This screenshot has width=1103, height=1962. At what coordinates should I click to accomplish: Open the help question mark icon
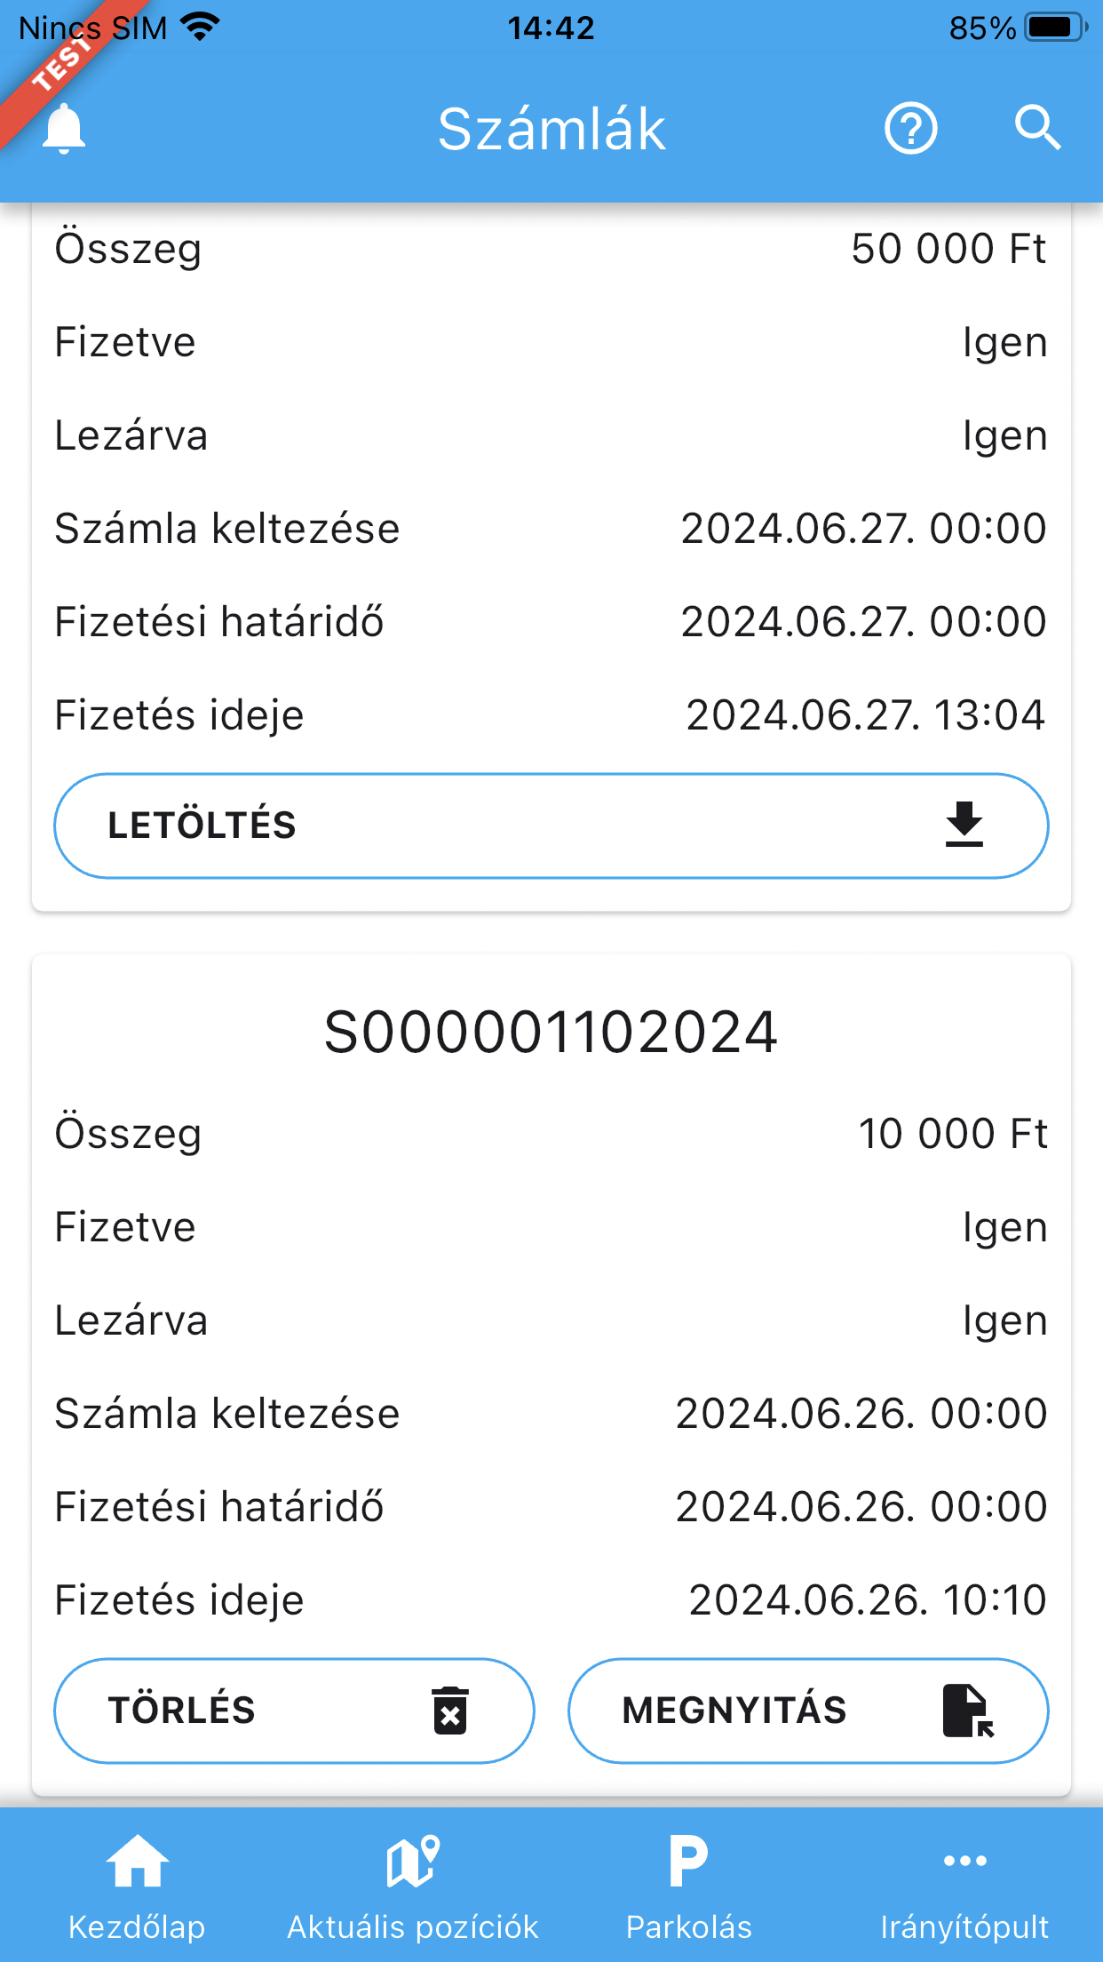[x=910, y=129]
